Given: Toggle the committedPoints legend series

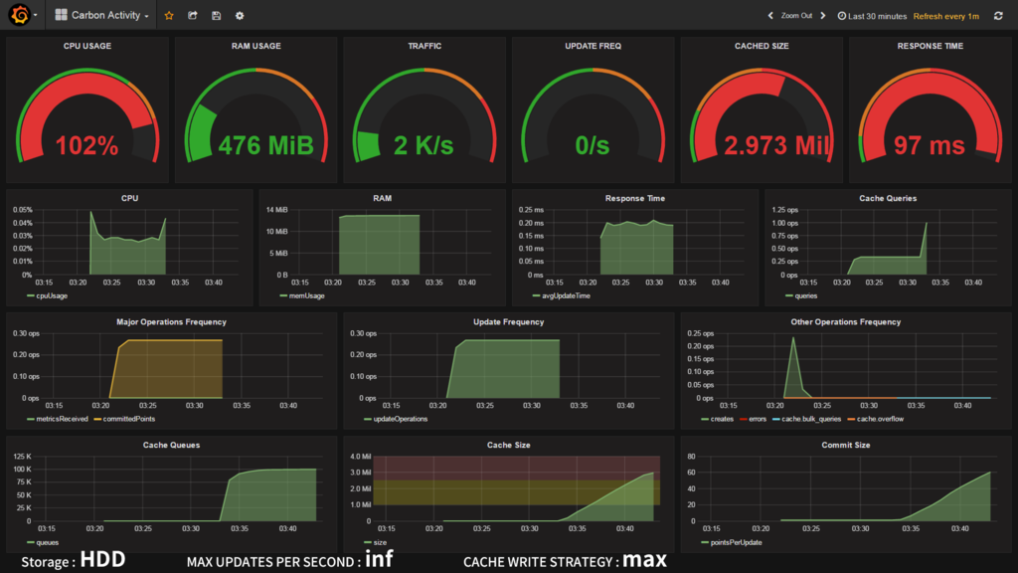Looking at the screenshot, I should (124, 419).
